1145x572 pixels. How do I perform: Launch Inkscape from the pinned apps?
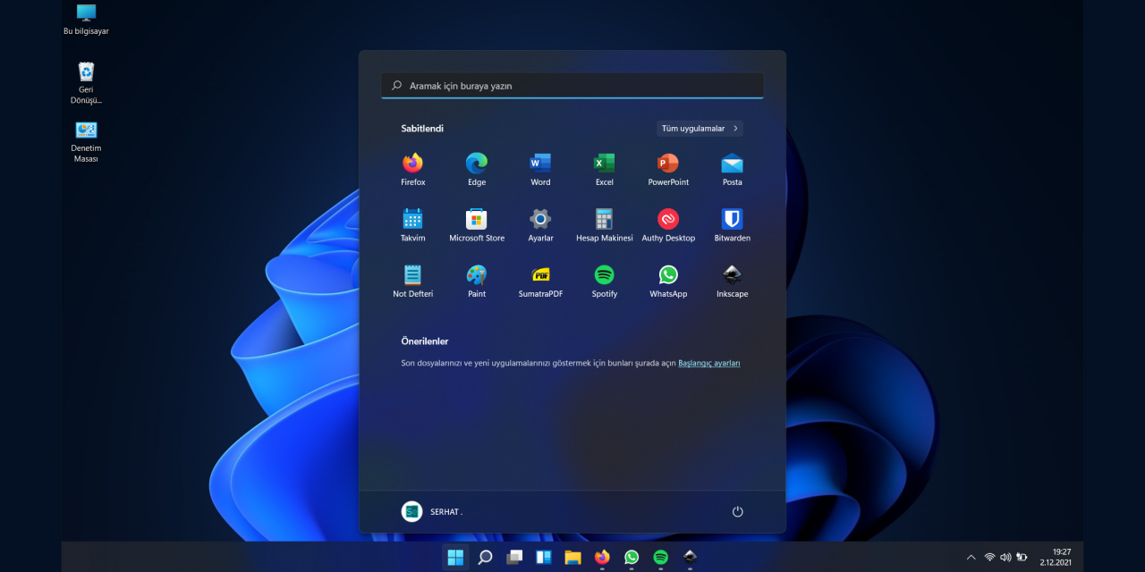click(733, 281)
